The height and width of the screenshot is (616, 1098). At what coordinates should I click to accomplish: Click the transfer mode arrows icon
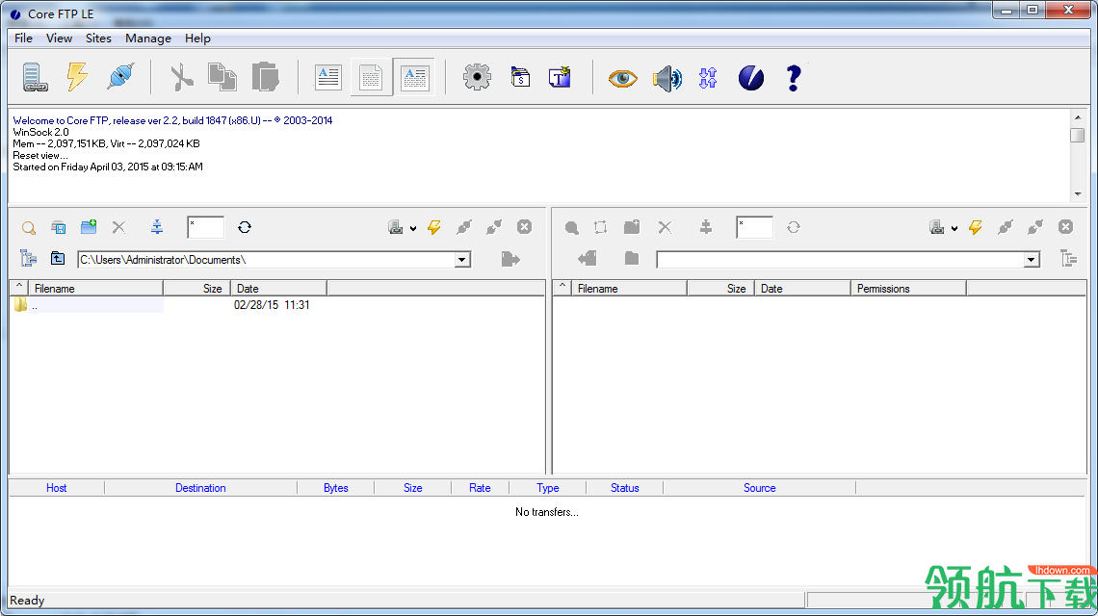(708, 78)
